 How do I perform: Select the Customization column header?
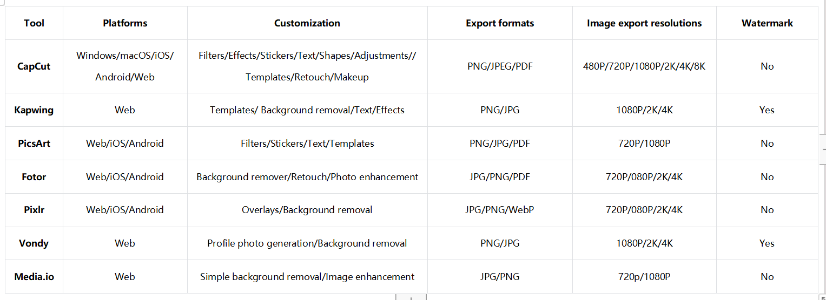point(307,23)
